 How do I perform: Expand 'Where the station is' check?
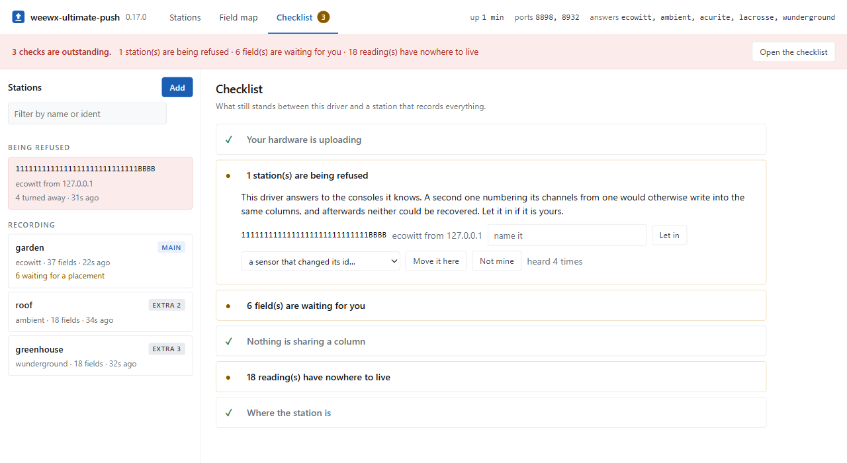491,413
